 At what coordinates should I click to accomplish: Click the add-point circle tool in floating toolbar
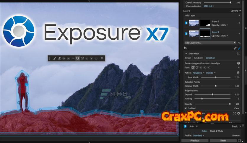[x=87, y=58]
